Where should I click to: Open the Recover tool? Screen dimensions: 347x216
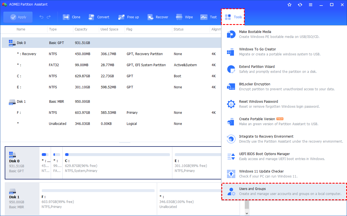pos(158,17)
